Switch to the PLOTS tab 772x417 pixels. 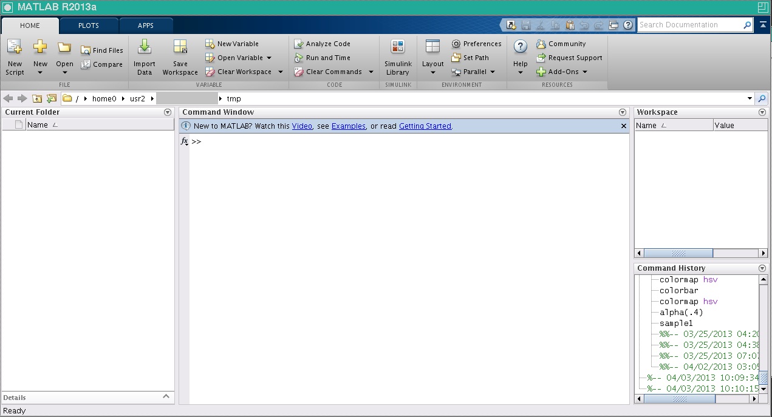89,25
